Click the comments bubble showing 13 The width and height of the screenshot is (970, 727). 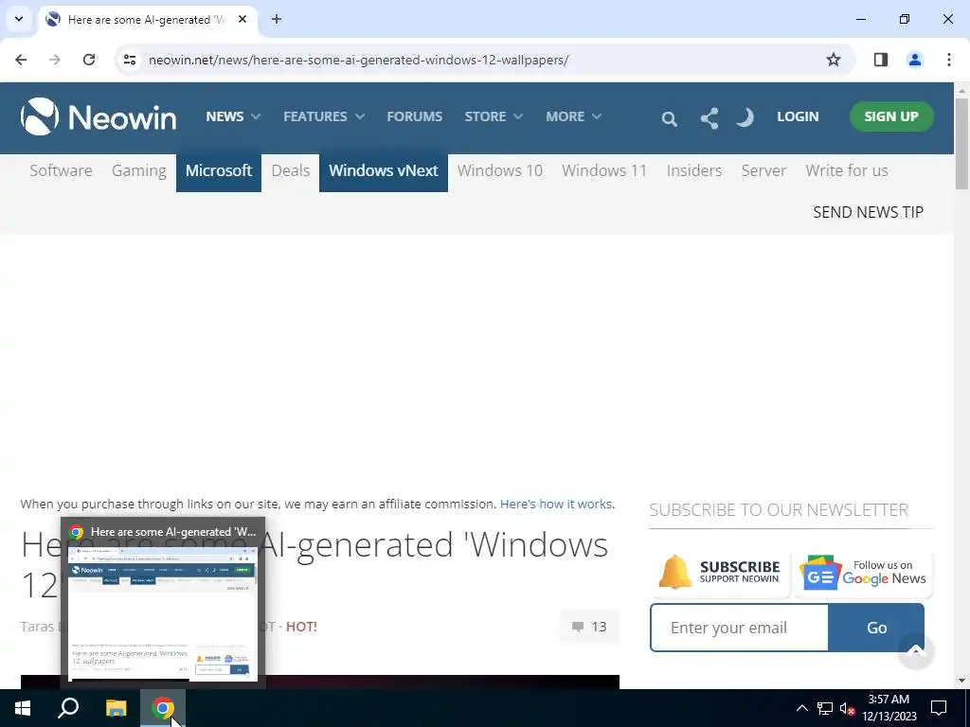[589, 627]
